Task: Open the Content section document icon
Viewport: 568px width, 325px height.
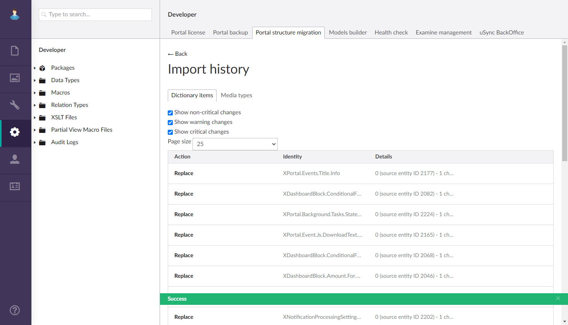Action: click(15, 51)
